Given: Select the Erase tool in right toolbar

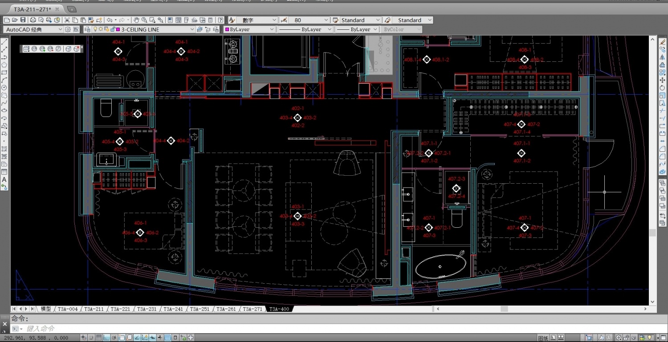Looking at the screenshot, I should pos(663,41).
